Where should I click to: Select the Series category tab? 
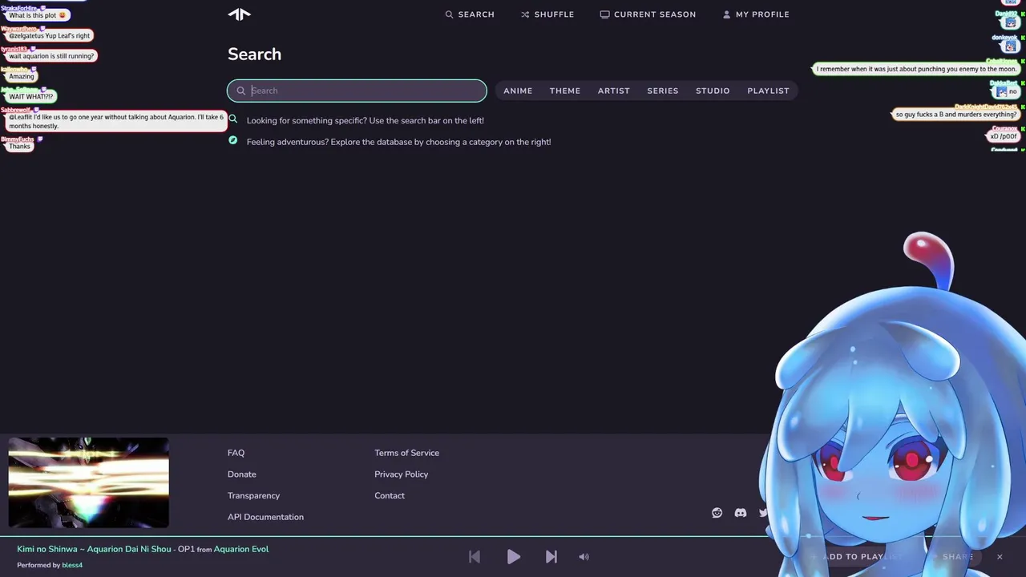(x=663, y=91)
